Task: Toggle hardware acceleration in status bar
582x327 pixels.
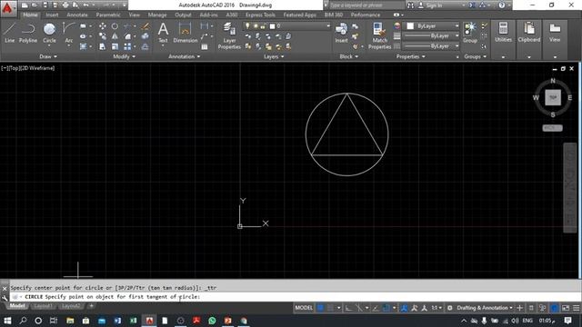Action: point(554,308)
